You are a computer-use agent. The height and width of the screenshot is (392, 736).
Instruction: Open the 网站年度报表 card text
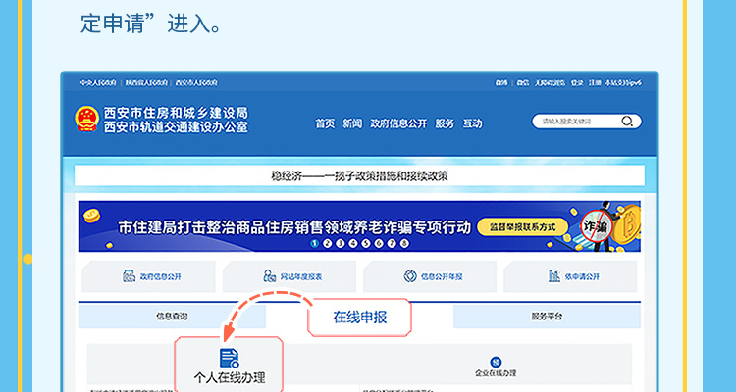[301, 277]
